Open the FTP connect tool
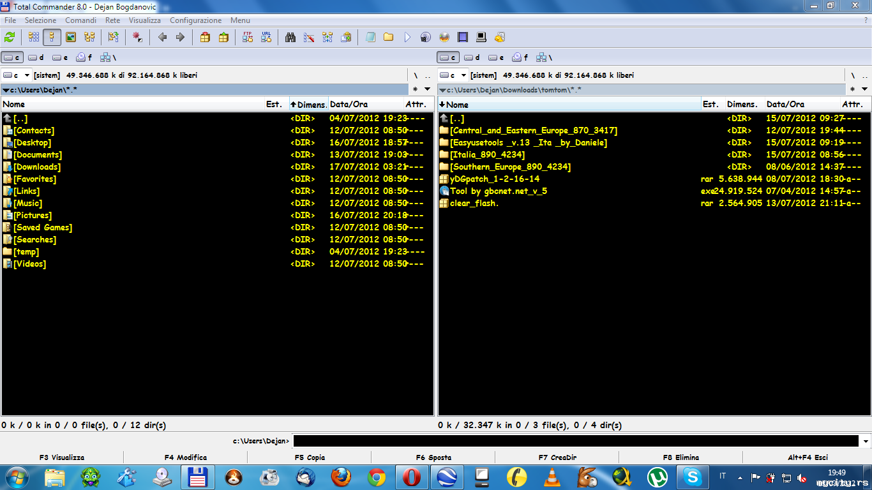872x490 pixels. pyautogui.click(x=248, y=38)
